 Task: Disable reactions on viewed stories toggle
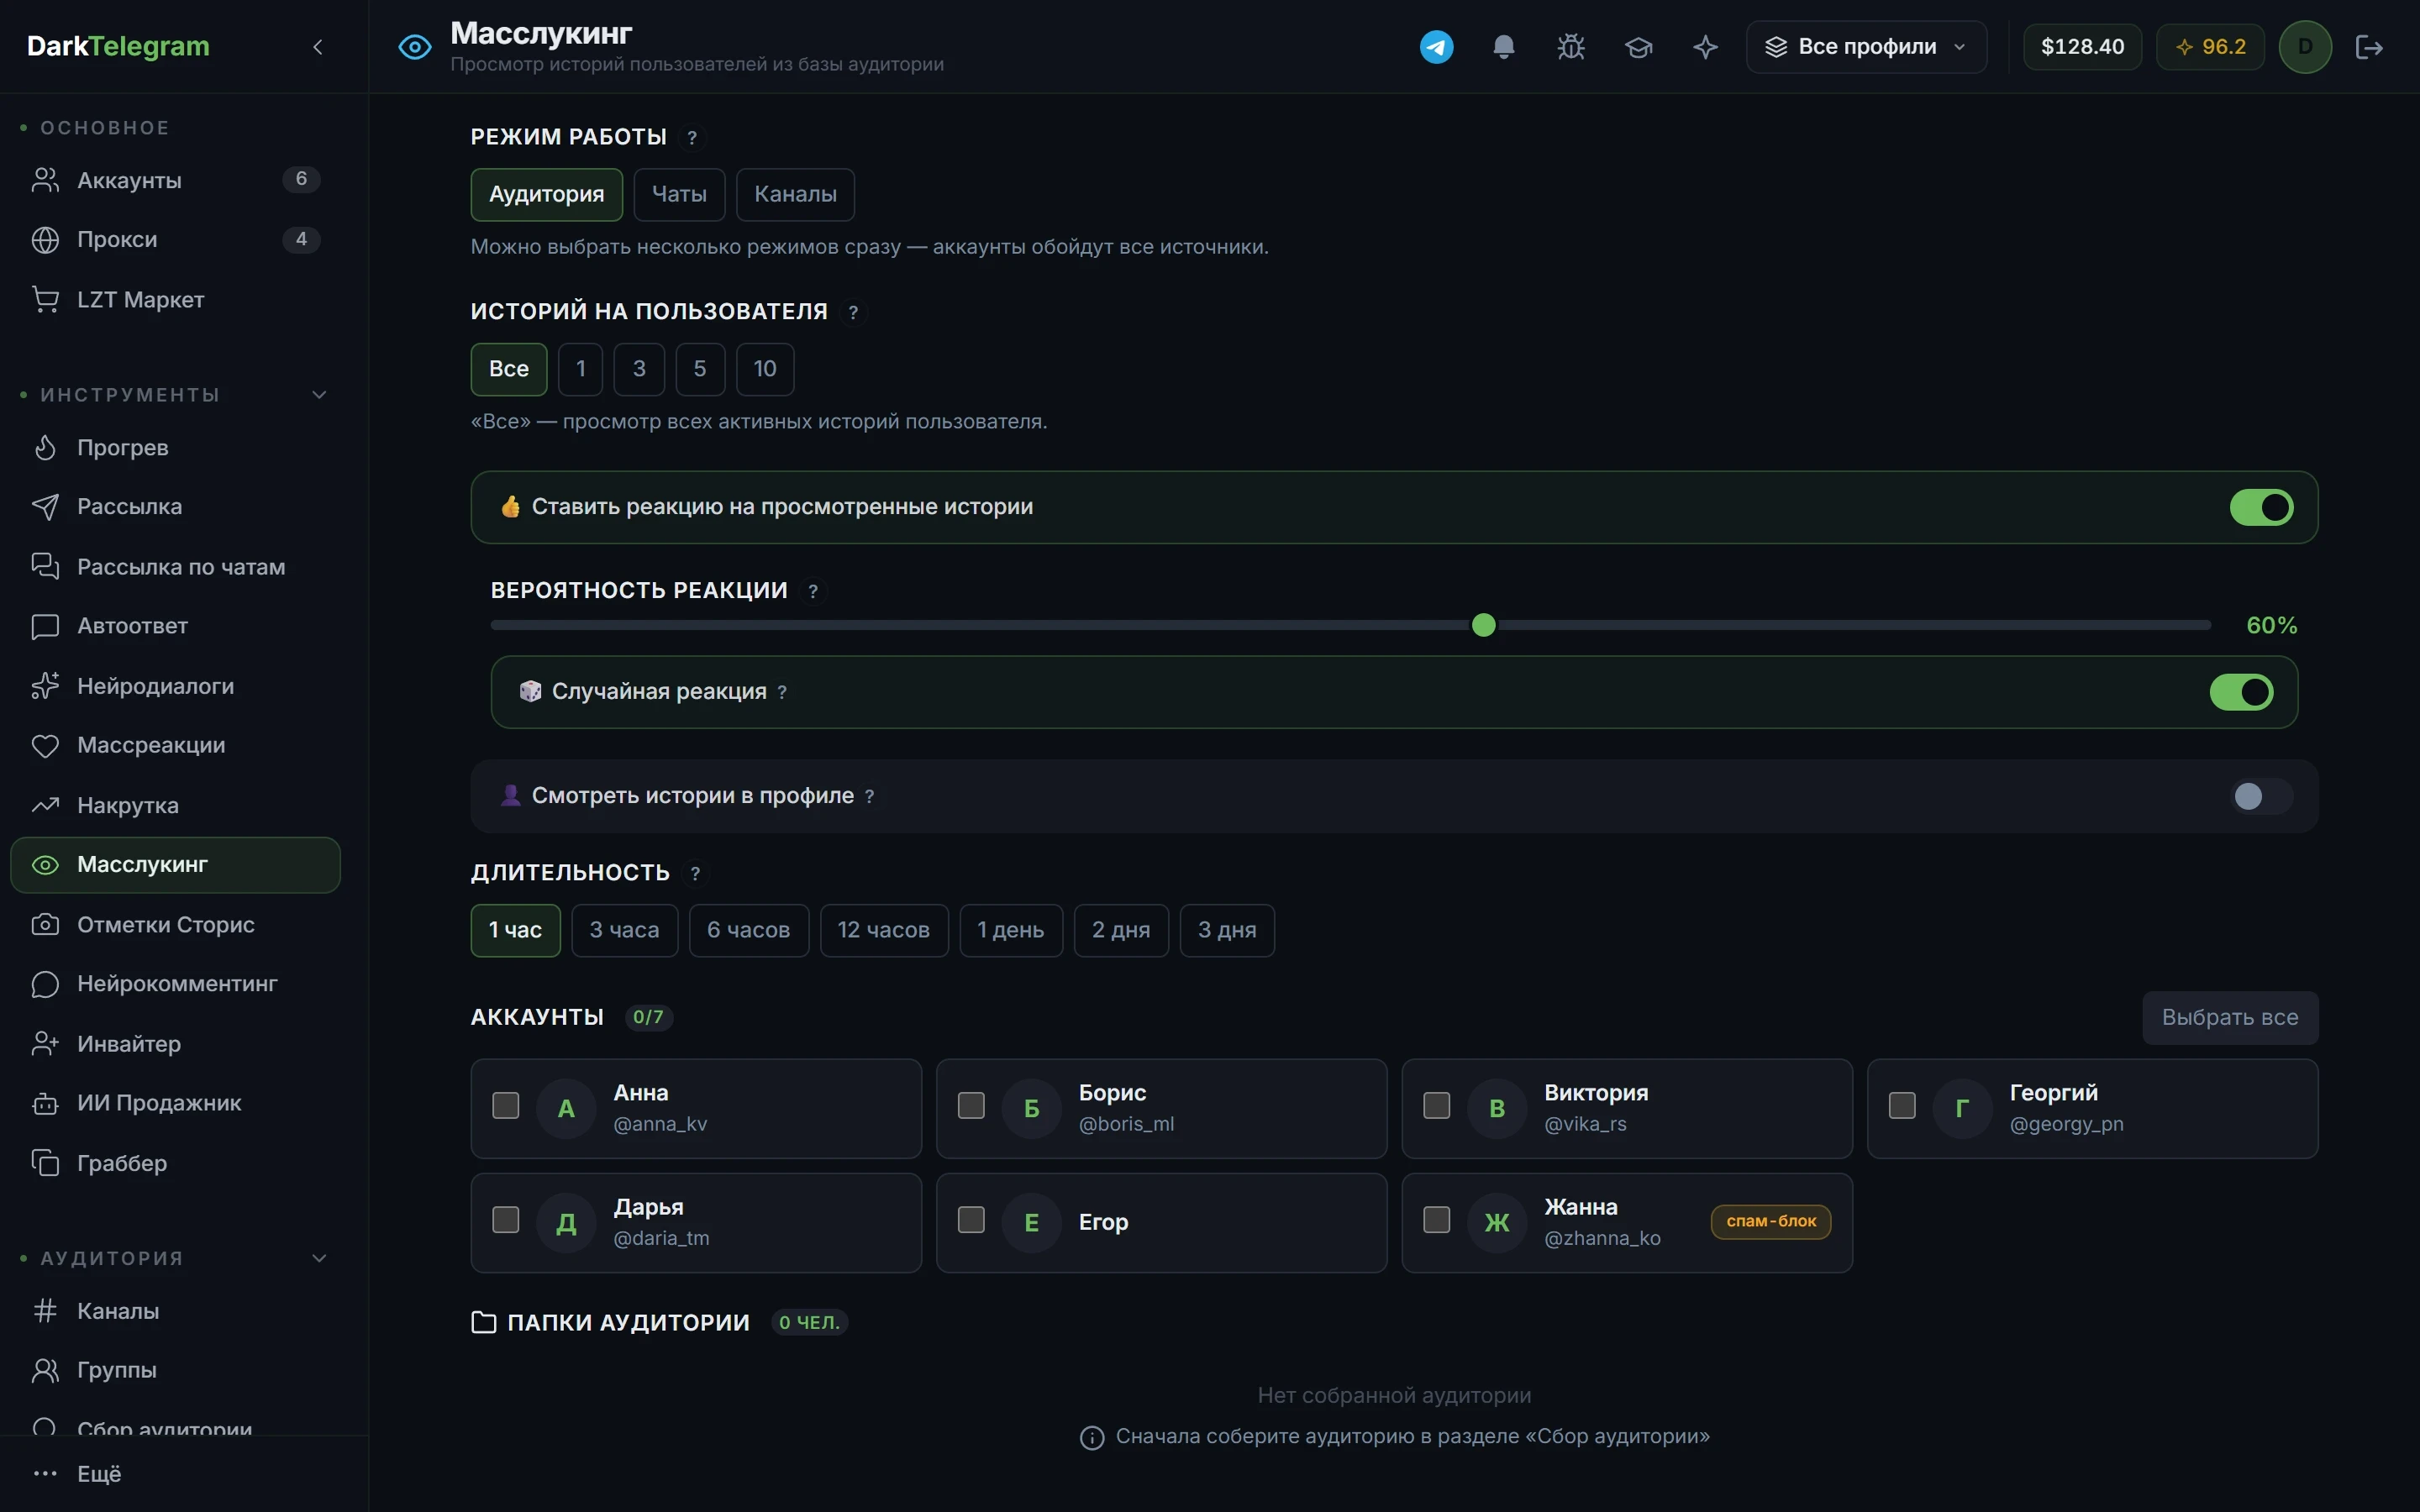pyautogui.click(x=2261, y=507)
